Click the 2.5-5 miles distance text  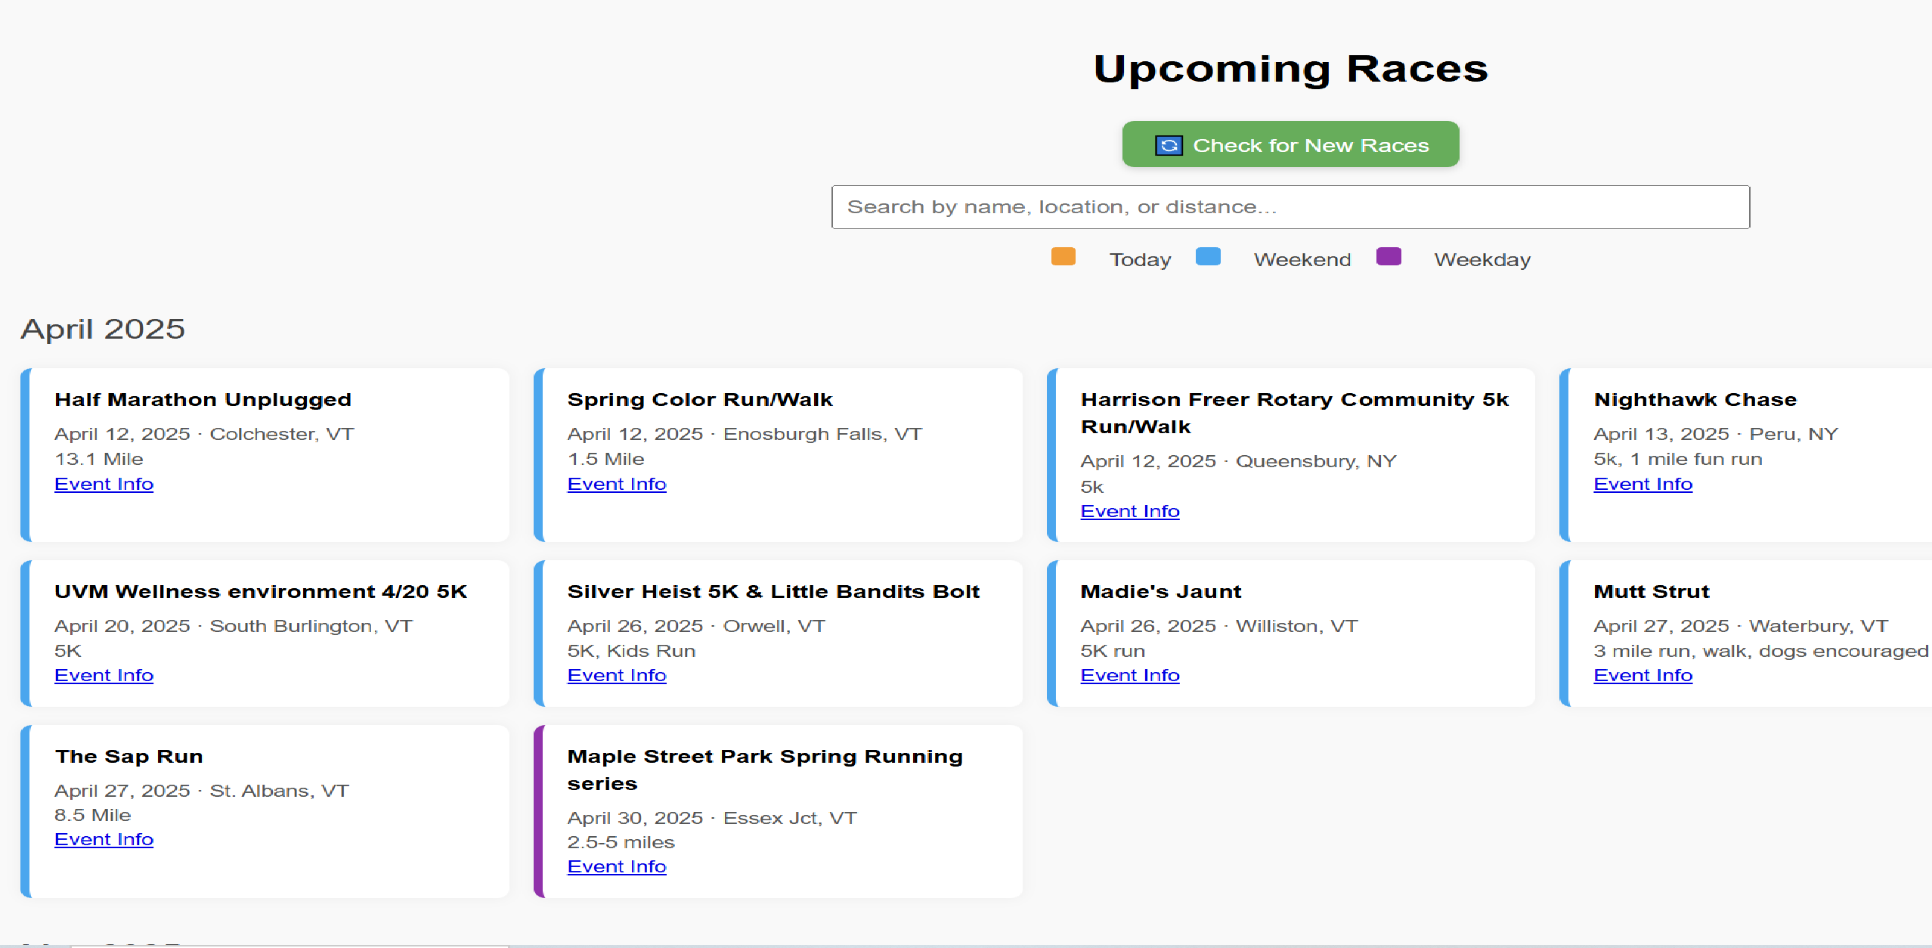[621, 842]
